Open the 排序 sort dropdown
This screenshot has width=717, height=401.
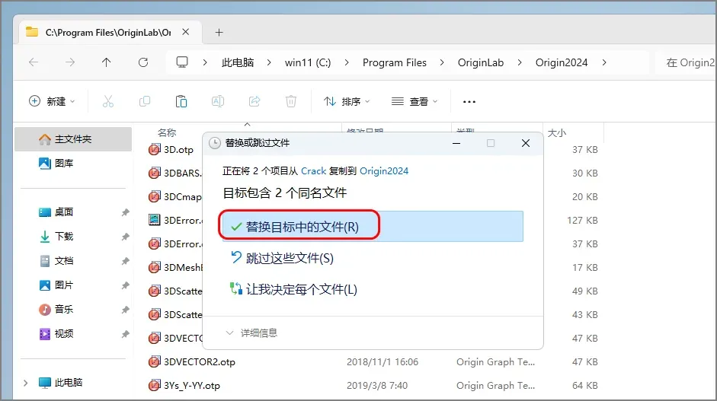tap(347, 101)
